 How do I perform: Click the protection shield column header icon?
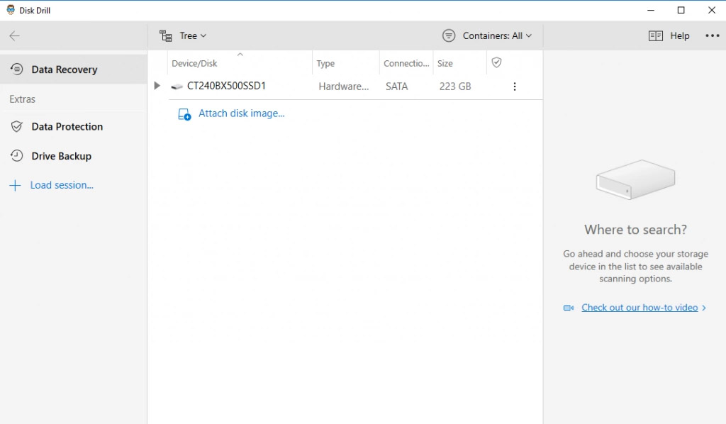point(496,62)
